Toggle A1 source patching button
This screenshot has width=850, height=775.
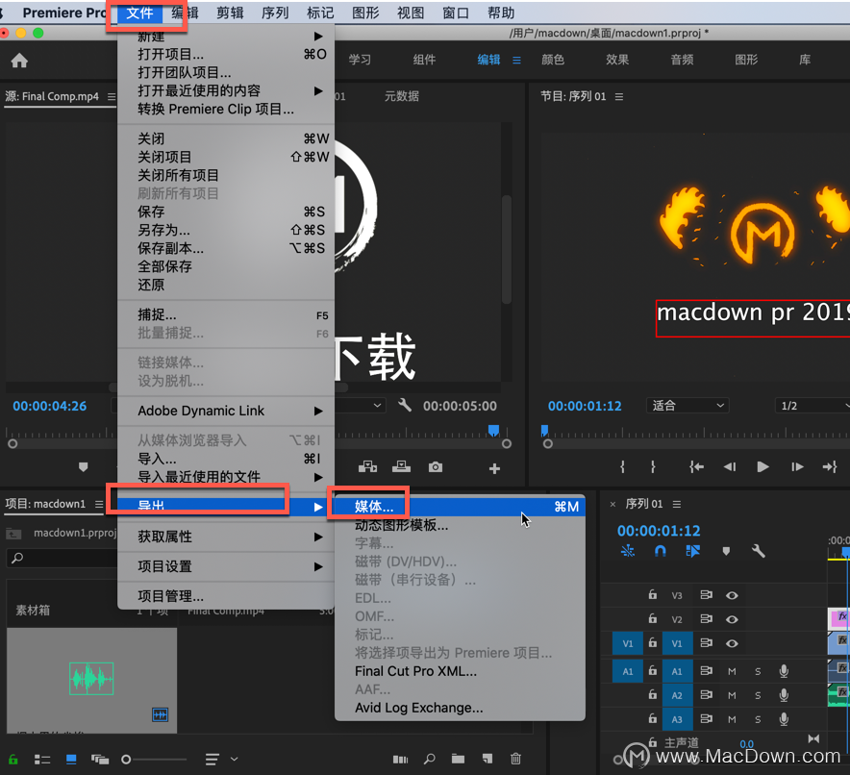[628, 671]
